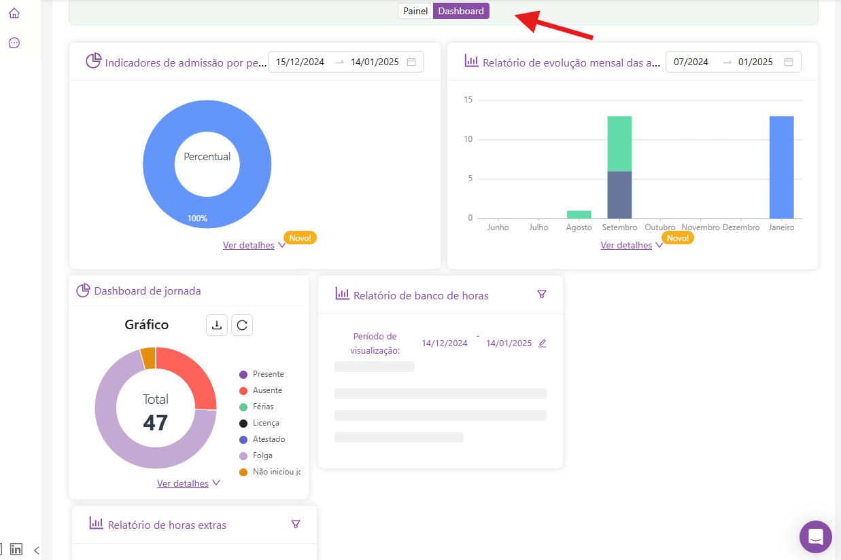Toggle Folga legend item
This screenshot has width=841, height=560.
[262, 455]
